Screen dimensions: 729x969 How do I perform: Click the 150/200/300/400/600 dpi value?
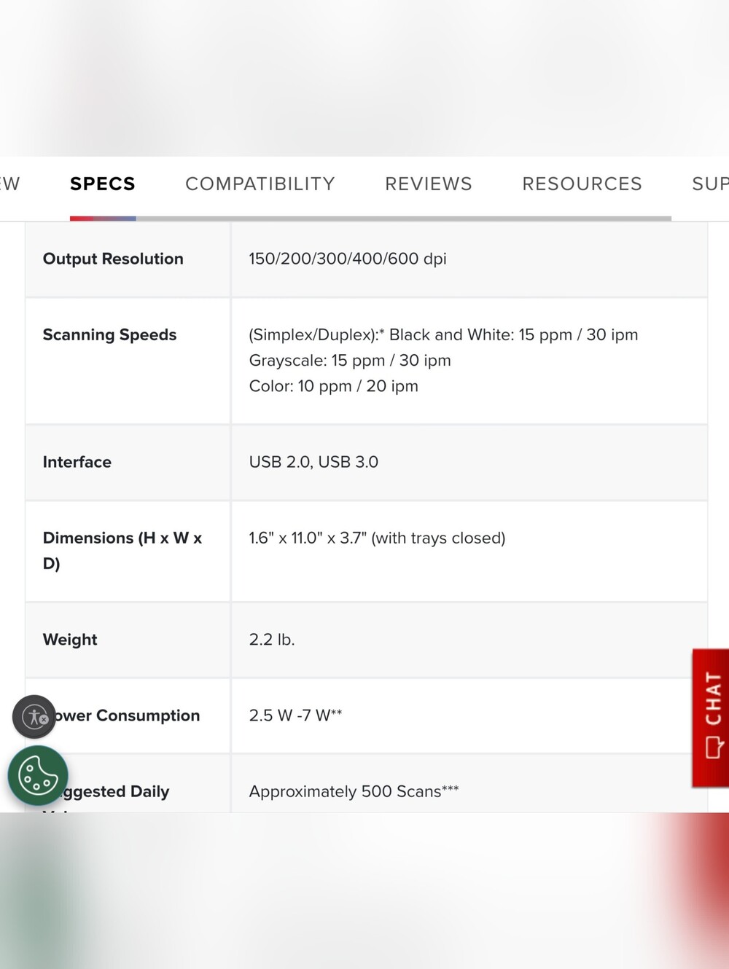[348, 259]
